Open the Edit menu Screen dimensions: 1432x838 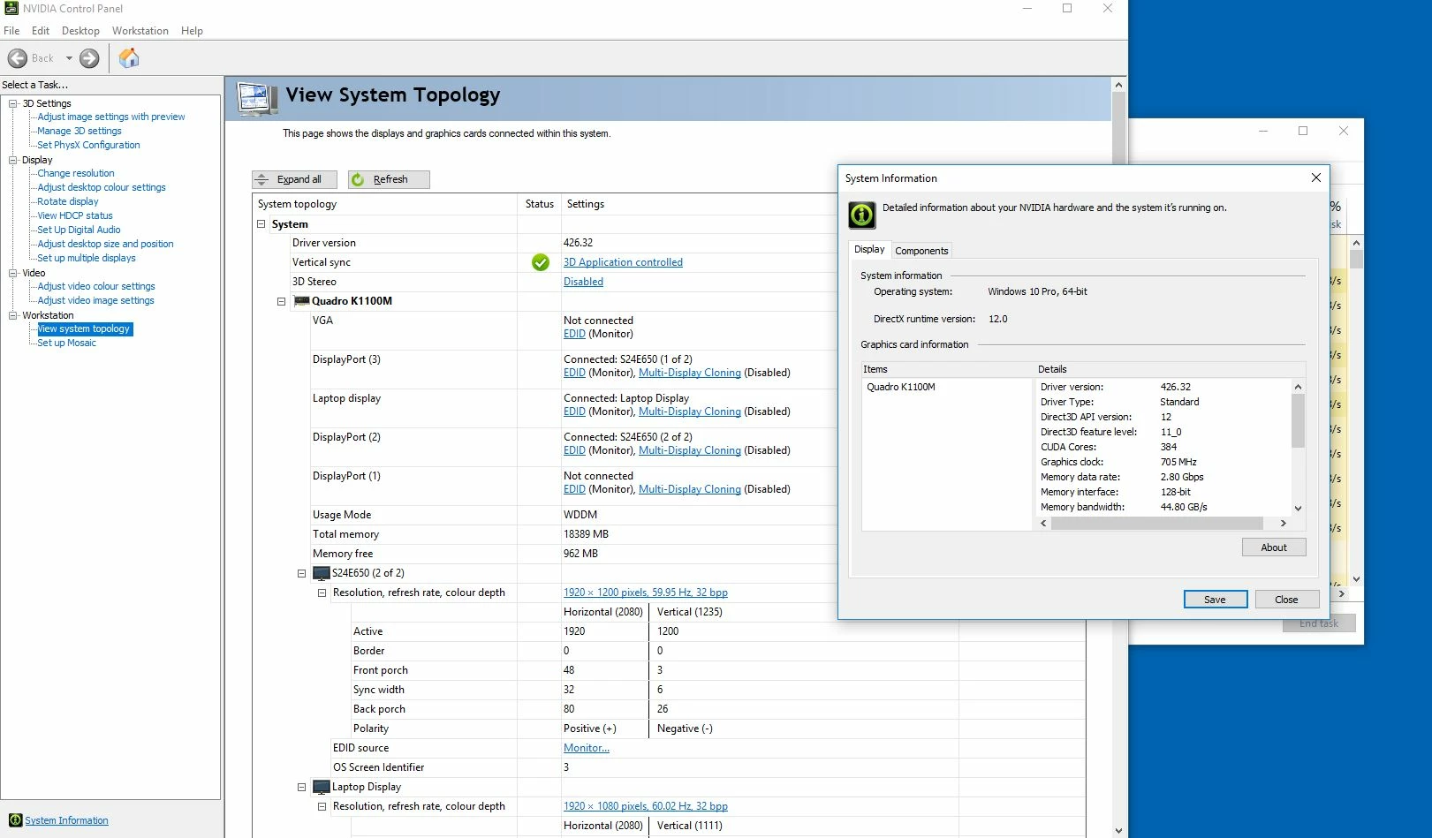pos(41,31)
